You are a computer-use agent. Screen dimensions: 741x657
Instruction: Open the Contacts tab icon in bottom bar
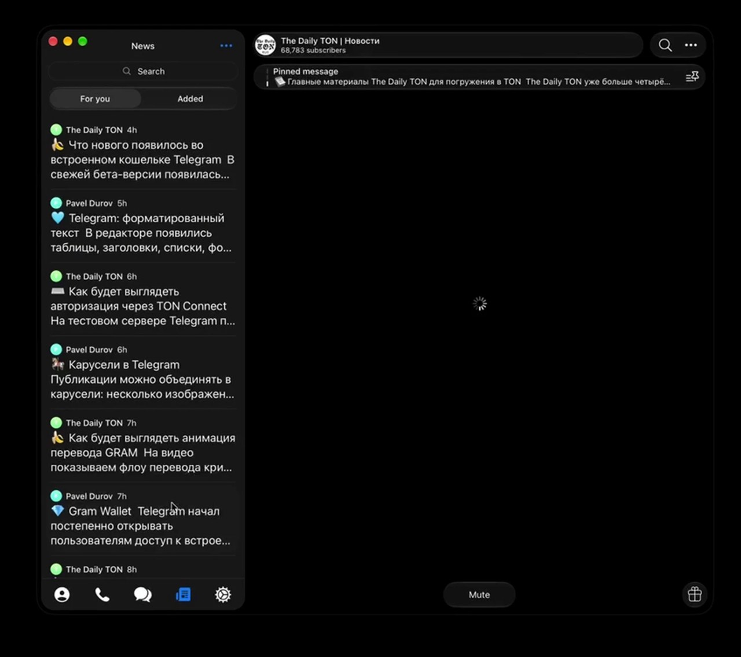(62, 594)
